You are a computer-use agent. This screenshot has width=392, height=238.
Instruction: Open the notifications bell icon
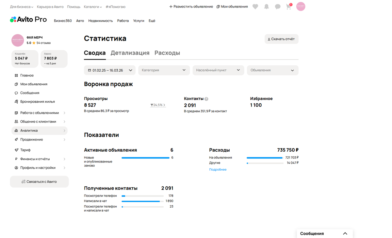click(266, 7)
